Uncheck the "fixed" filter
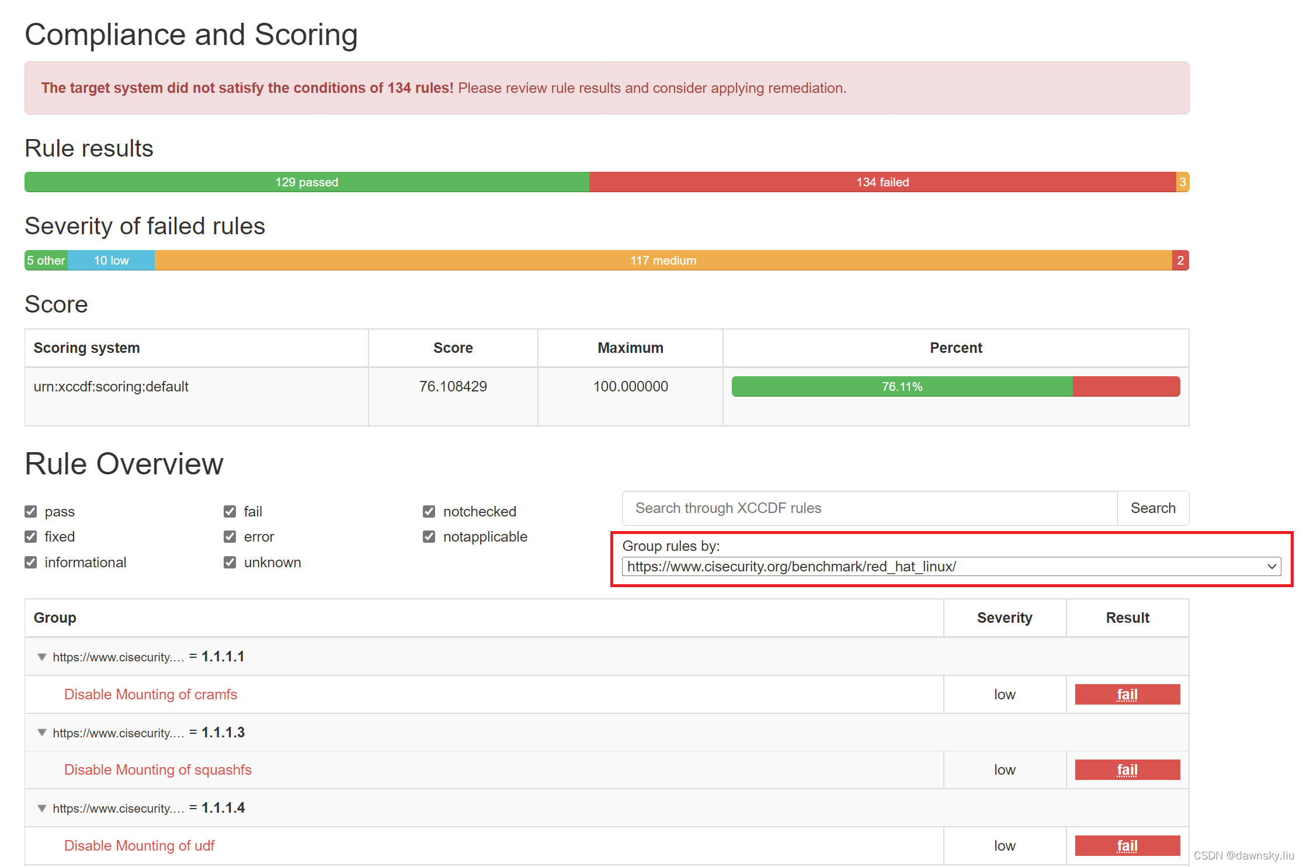 click(30, 536)
